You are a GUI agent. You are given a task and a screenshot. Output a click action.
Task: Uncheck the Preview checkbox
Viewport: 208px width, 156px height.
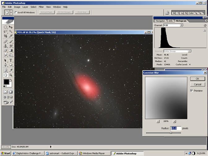coord(192,91)
